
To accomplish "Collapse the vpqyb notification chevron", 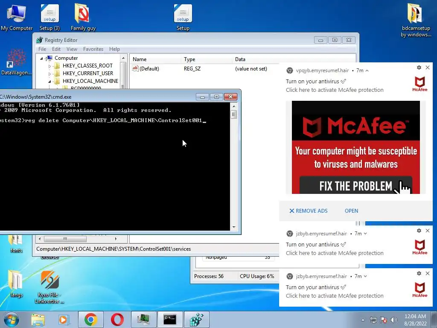I will 367,70.
